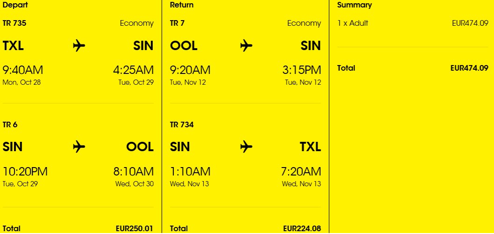Click the airplane icon between SIN and TXL
Screen dimensions: 494x234
click(x=247, y=147)
